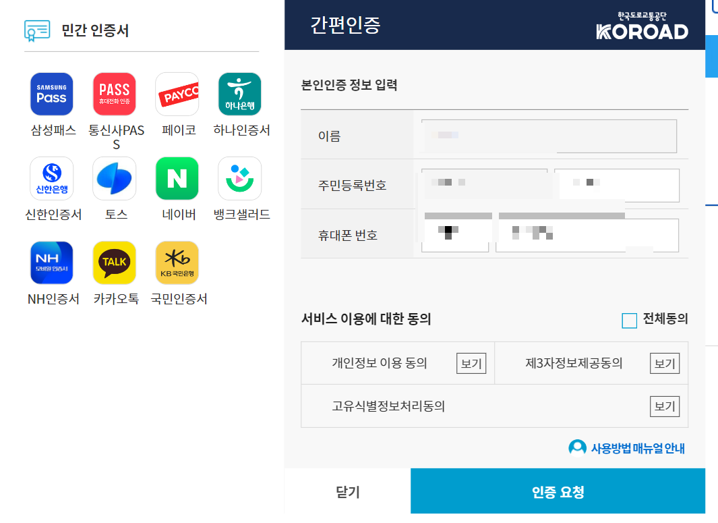Select the 신한인증서 icon

click(52, 178)
